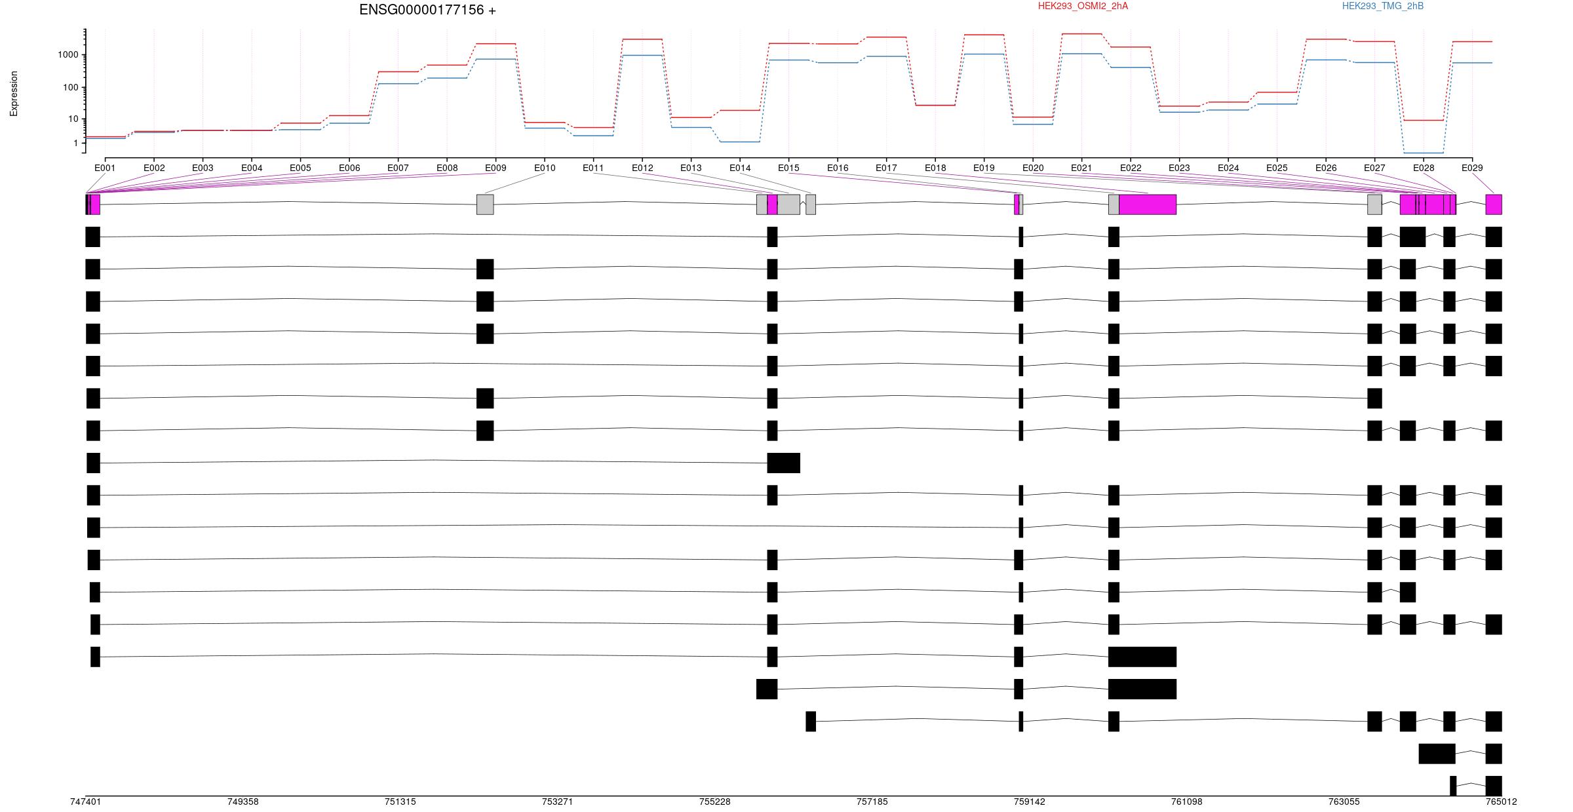Click the 100 y-axis tick label
Viewport: 1573px width, 812px height.
click(x=71, y=88)
